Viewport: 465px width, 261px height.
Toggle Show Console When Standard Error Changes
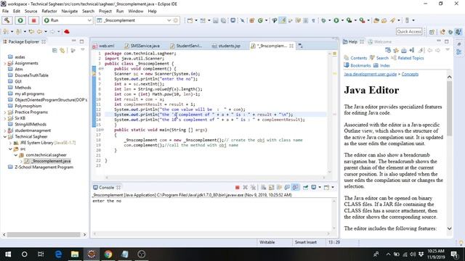[x=296, y=187]
